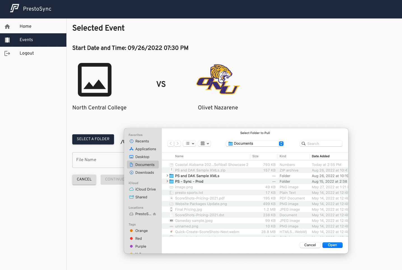
Task: Open Shared in dialog sidebar
Action: click(143, 197)
